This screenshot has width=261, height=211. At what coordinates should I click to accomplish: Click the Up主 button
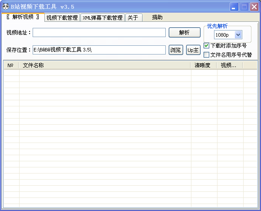193,50
